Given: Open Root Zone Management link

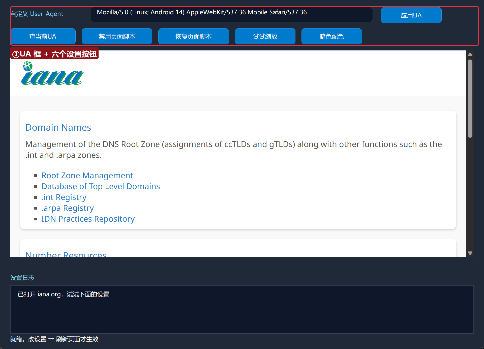Looking at the screenshot, I should (x=87, y=175).
